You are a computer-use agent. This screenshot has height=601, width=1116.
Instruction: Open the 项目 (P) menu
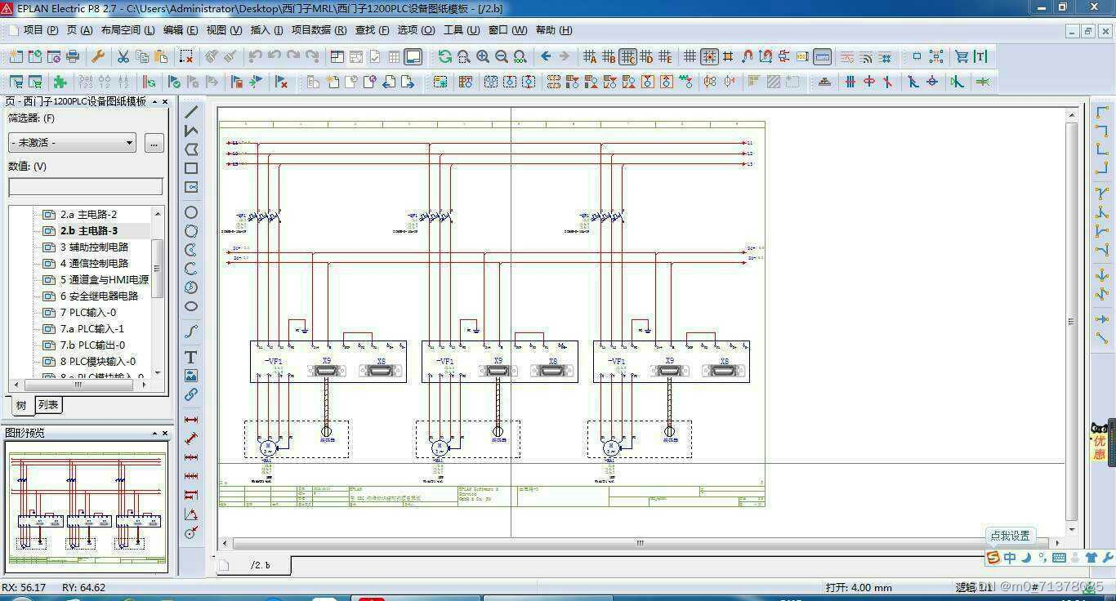click(41, 30)
